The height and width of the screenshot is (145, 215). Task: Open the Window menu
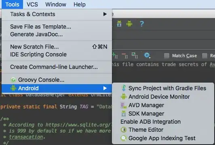point(56,4)
